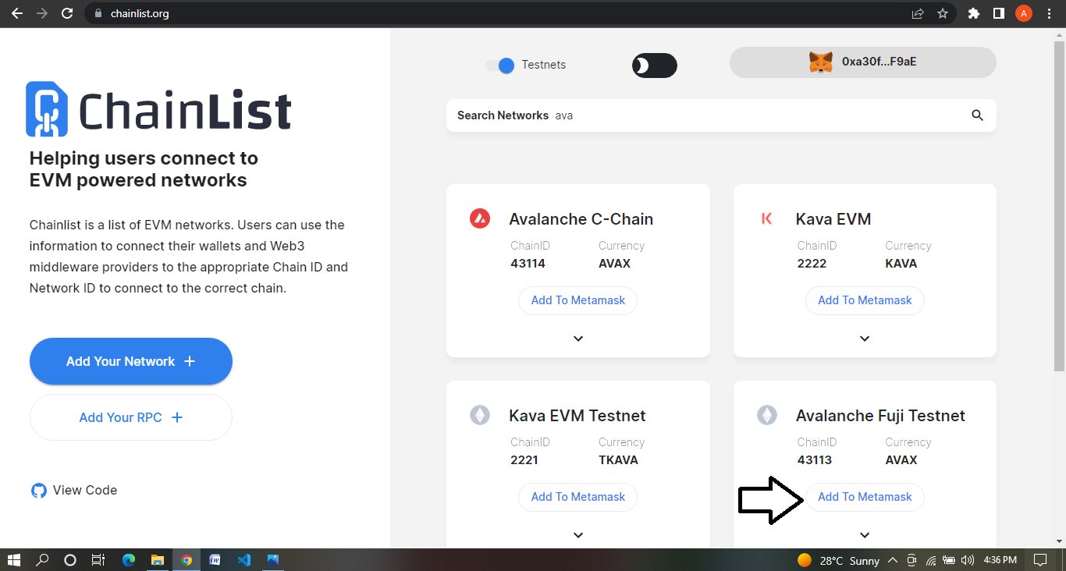Expand the Kava EVM Testnet card details
Image resolution: width=1066 pixels, height=571 pixels.
tap(577, 535)
